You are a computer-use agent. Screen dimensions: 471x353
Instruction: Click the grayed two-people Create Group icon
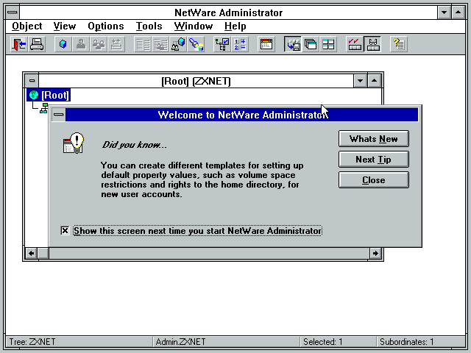[x=99, y=44]
